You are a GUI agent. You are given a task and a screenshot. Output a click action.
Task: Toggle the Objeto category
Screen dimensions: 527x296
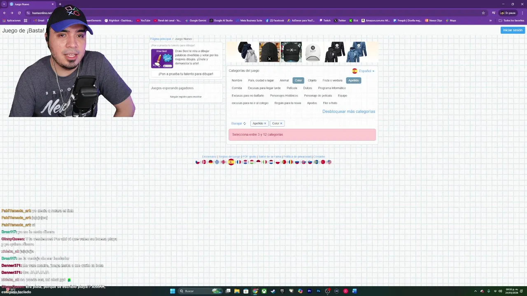(x=312, y=81)
